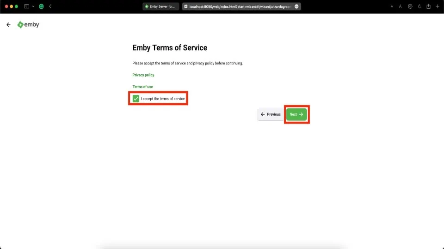Minimize the window with the yellow button

click(x=11, y=6)
